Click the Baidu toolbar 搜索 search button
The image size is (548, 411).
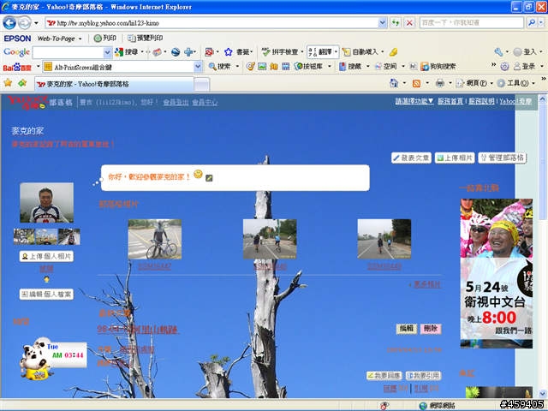[x=220, y=66]
